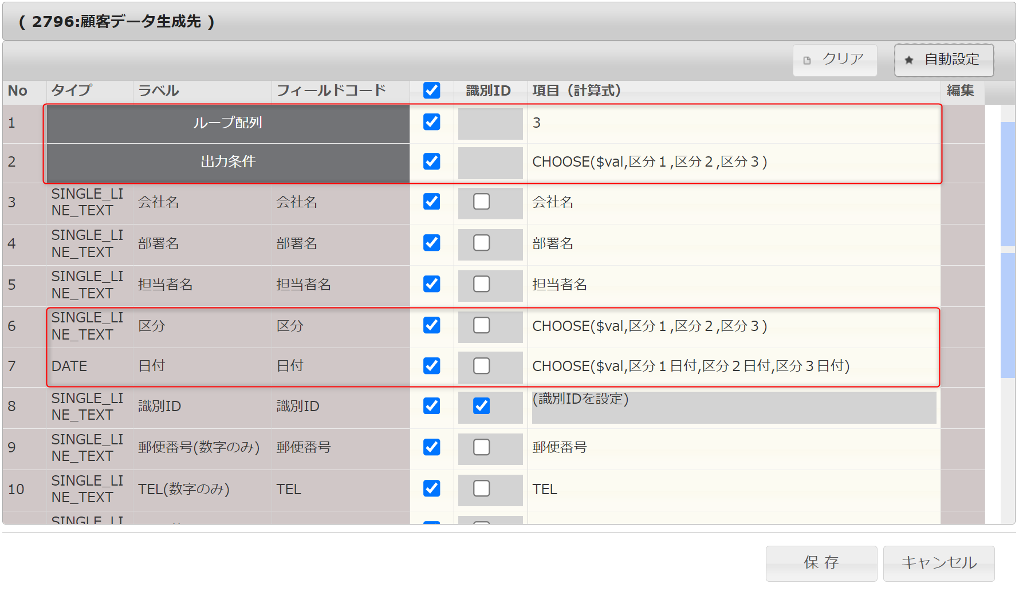
Task: Check the 識別ID checkbox for 郵便番号 row
Action: click(x=482, y=447)
